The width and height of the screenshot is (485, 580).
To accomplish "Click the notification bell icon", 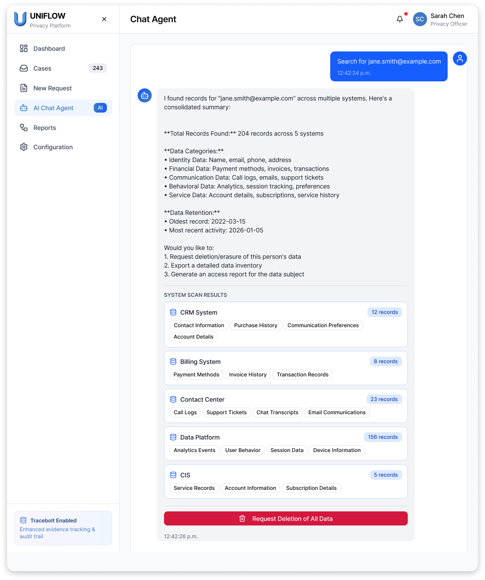I will click(x=400, y=19).
